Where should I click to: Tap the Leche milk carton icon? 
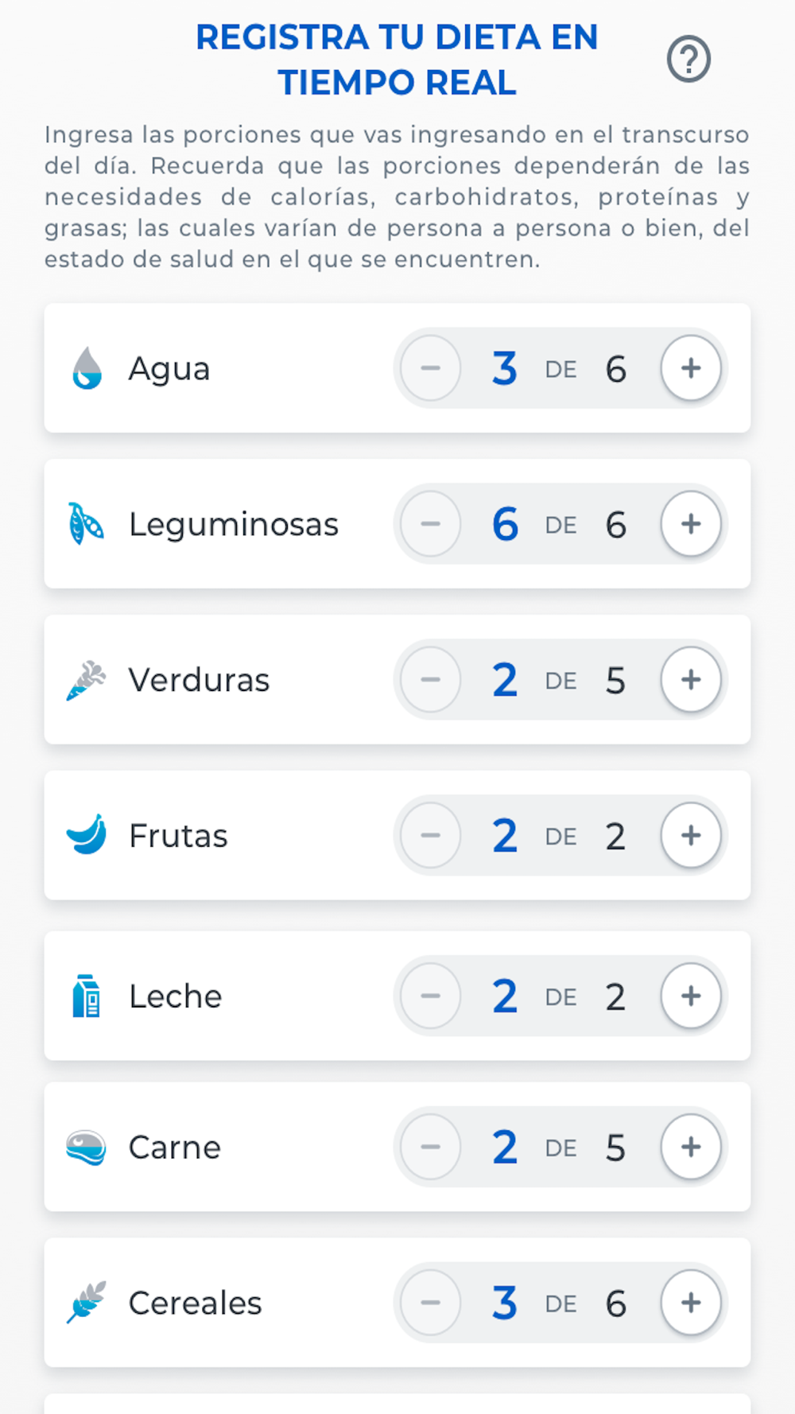pyautogui.click(x=86, y=996)
